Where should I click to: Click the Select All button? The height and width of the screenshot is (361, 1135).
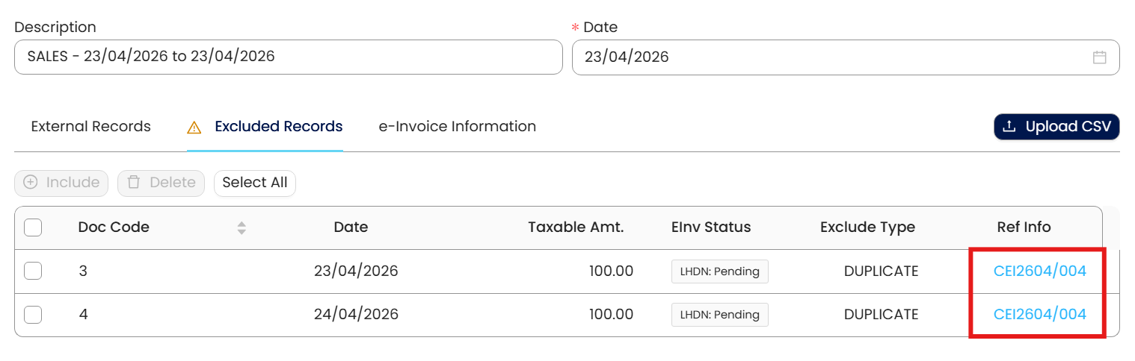pyautogui.click(x=255, y=183)
